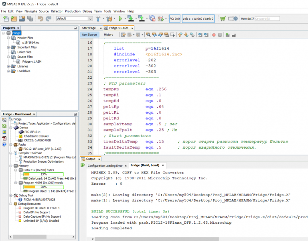Click the Open Project toolbar icon
The width and height of the screenshot is (308, 241).
point(22,19)
